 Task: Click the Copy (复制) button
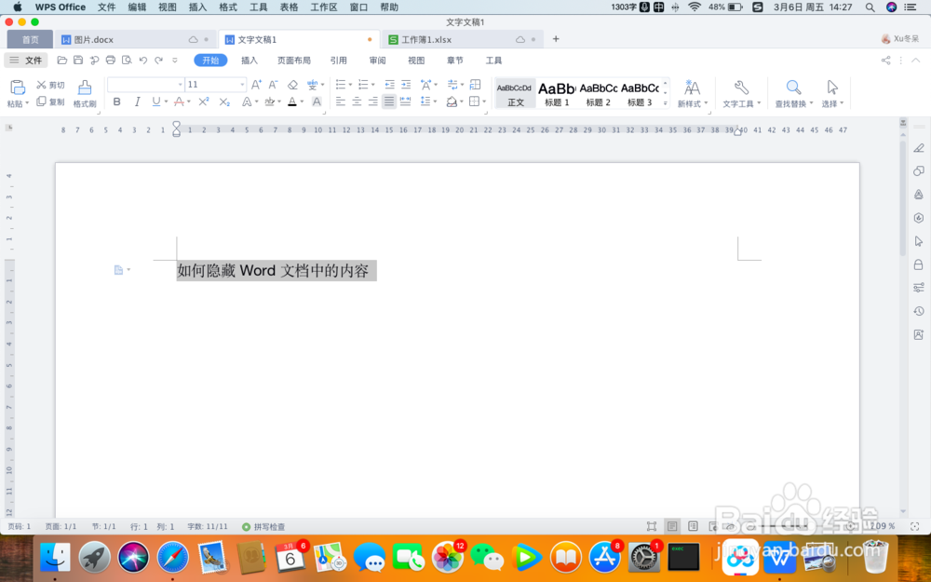pyautogui.click(x=50, y=102)
